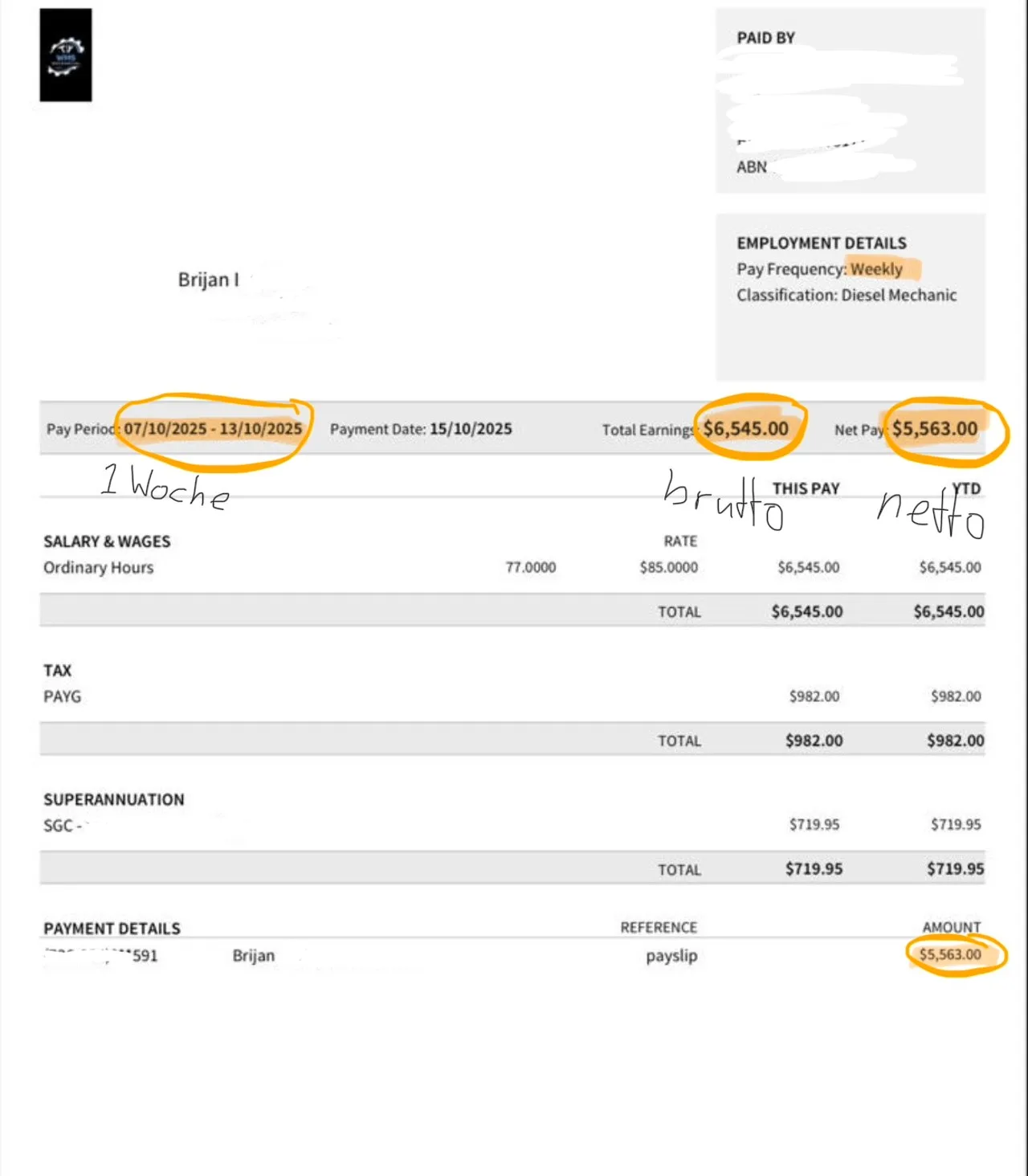The width and height of the screenshot is (1028, 1176).
Task: Click the payslip reference text
Action: (x=671, y=956)
